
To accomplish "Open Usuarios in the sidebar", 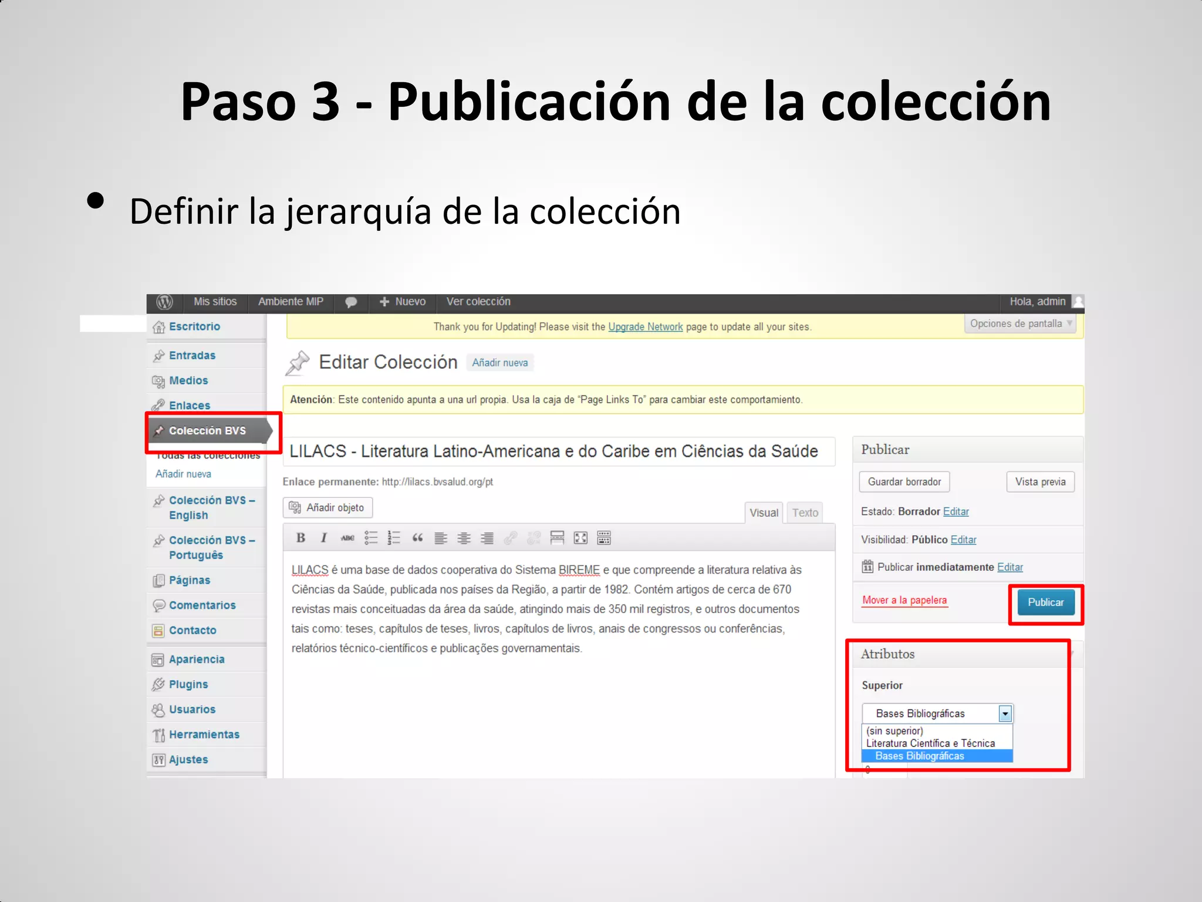I will coord(192,709).
